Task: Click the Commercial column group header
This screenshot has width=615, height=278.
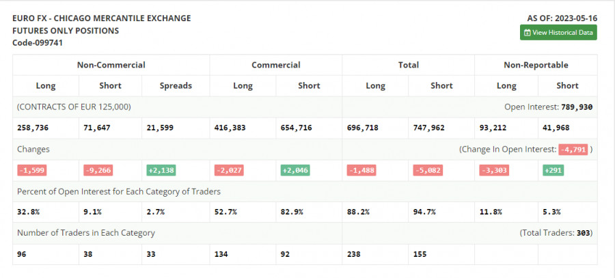Action: (x=275, y=65)
